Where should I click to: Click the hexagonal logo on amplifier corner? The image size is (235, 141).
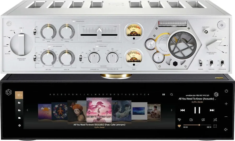tap(9, 24)
